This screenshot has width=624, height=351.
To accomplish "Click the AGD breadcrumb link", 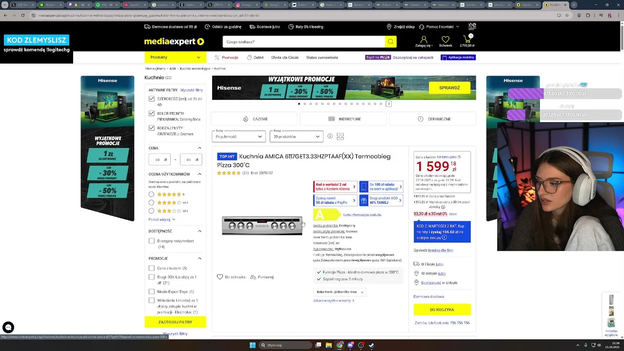I will point(173,69).
